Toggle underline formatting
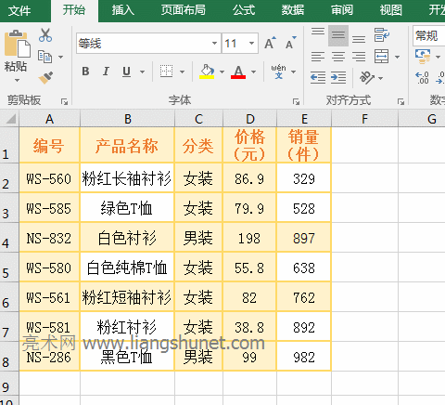 [x=126, y=72]
